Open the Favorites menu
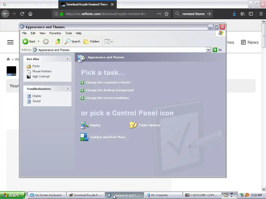The width and height of the screenshot is (266, 199). [55, 33]
